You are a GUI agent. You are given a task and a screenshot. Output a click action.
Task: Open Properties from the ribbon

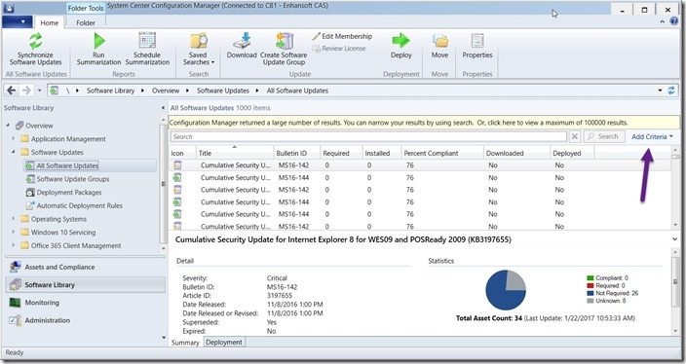(x=477, y=46)
